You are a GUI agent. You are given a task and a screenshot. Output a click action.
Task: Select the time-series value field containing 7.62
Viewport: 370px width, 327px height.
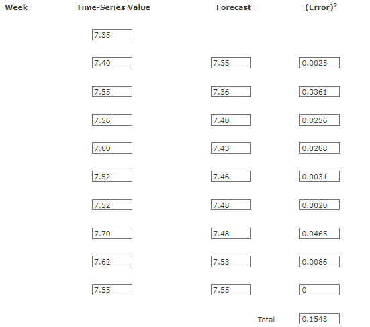(112, 262)
